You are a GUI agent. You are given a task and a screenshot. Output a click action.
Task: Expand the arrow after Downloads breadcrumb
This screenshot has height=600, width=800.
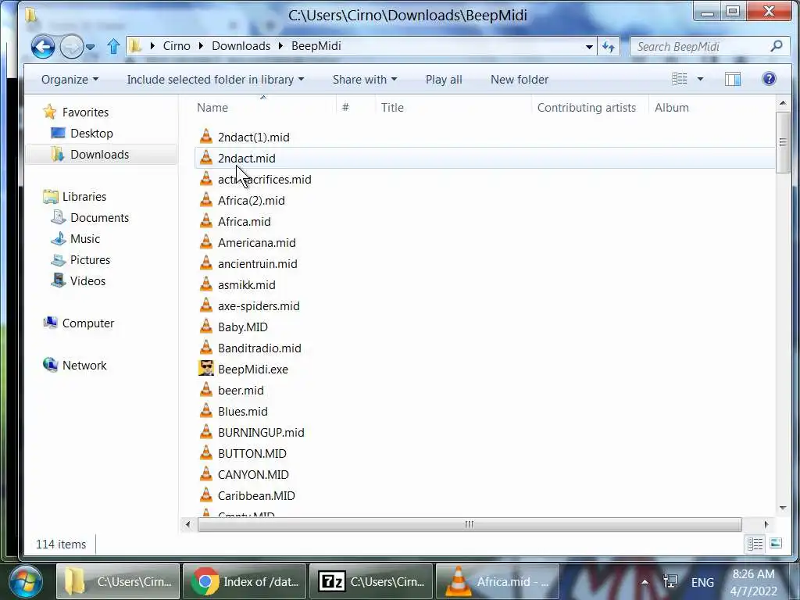click(280, 46)
